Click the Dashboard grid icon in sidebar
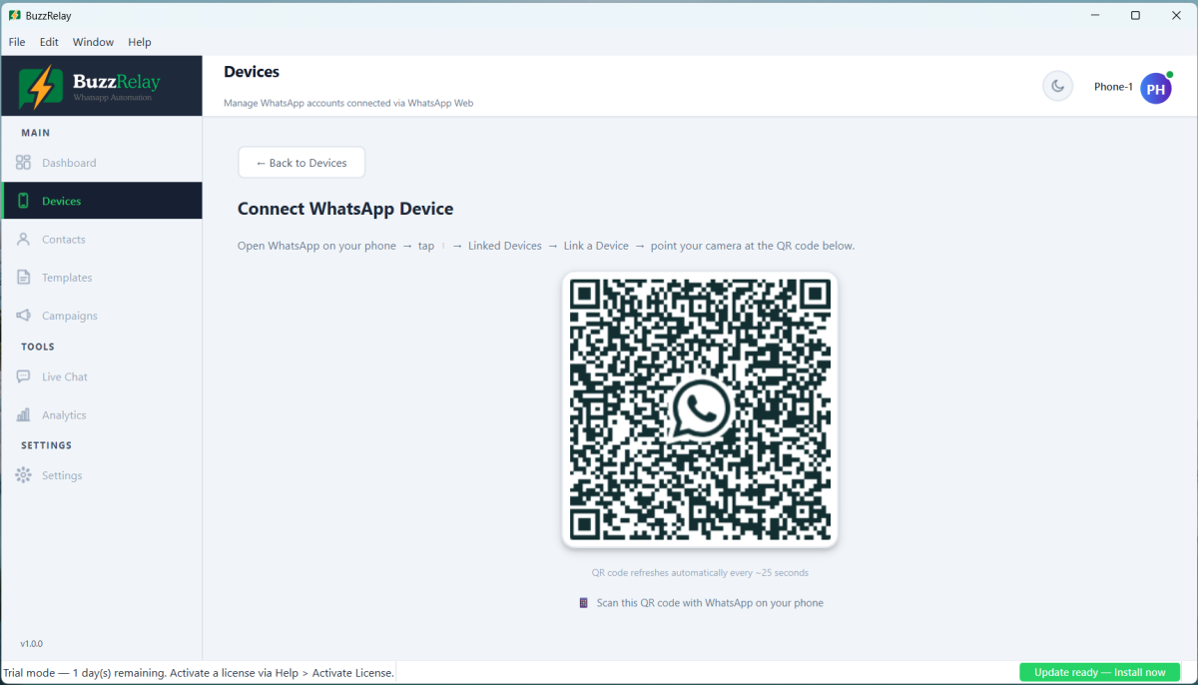This screenshot has width=1198, height=685. tap(23, 163)
